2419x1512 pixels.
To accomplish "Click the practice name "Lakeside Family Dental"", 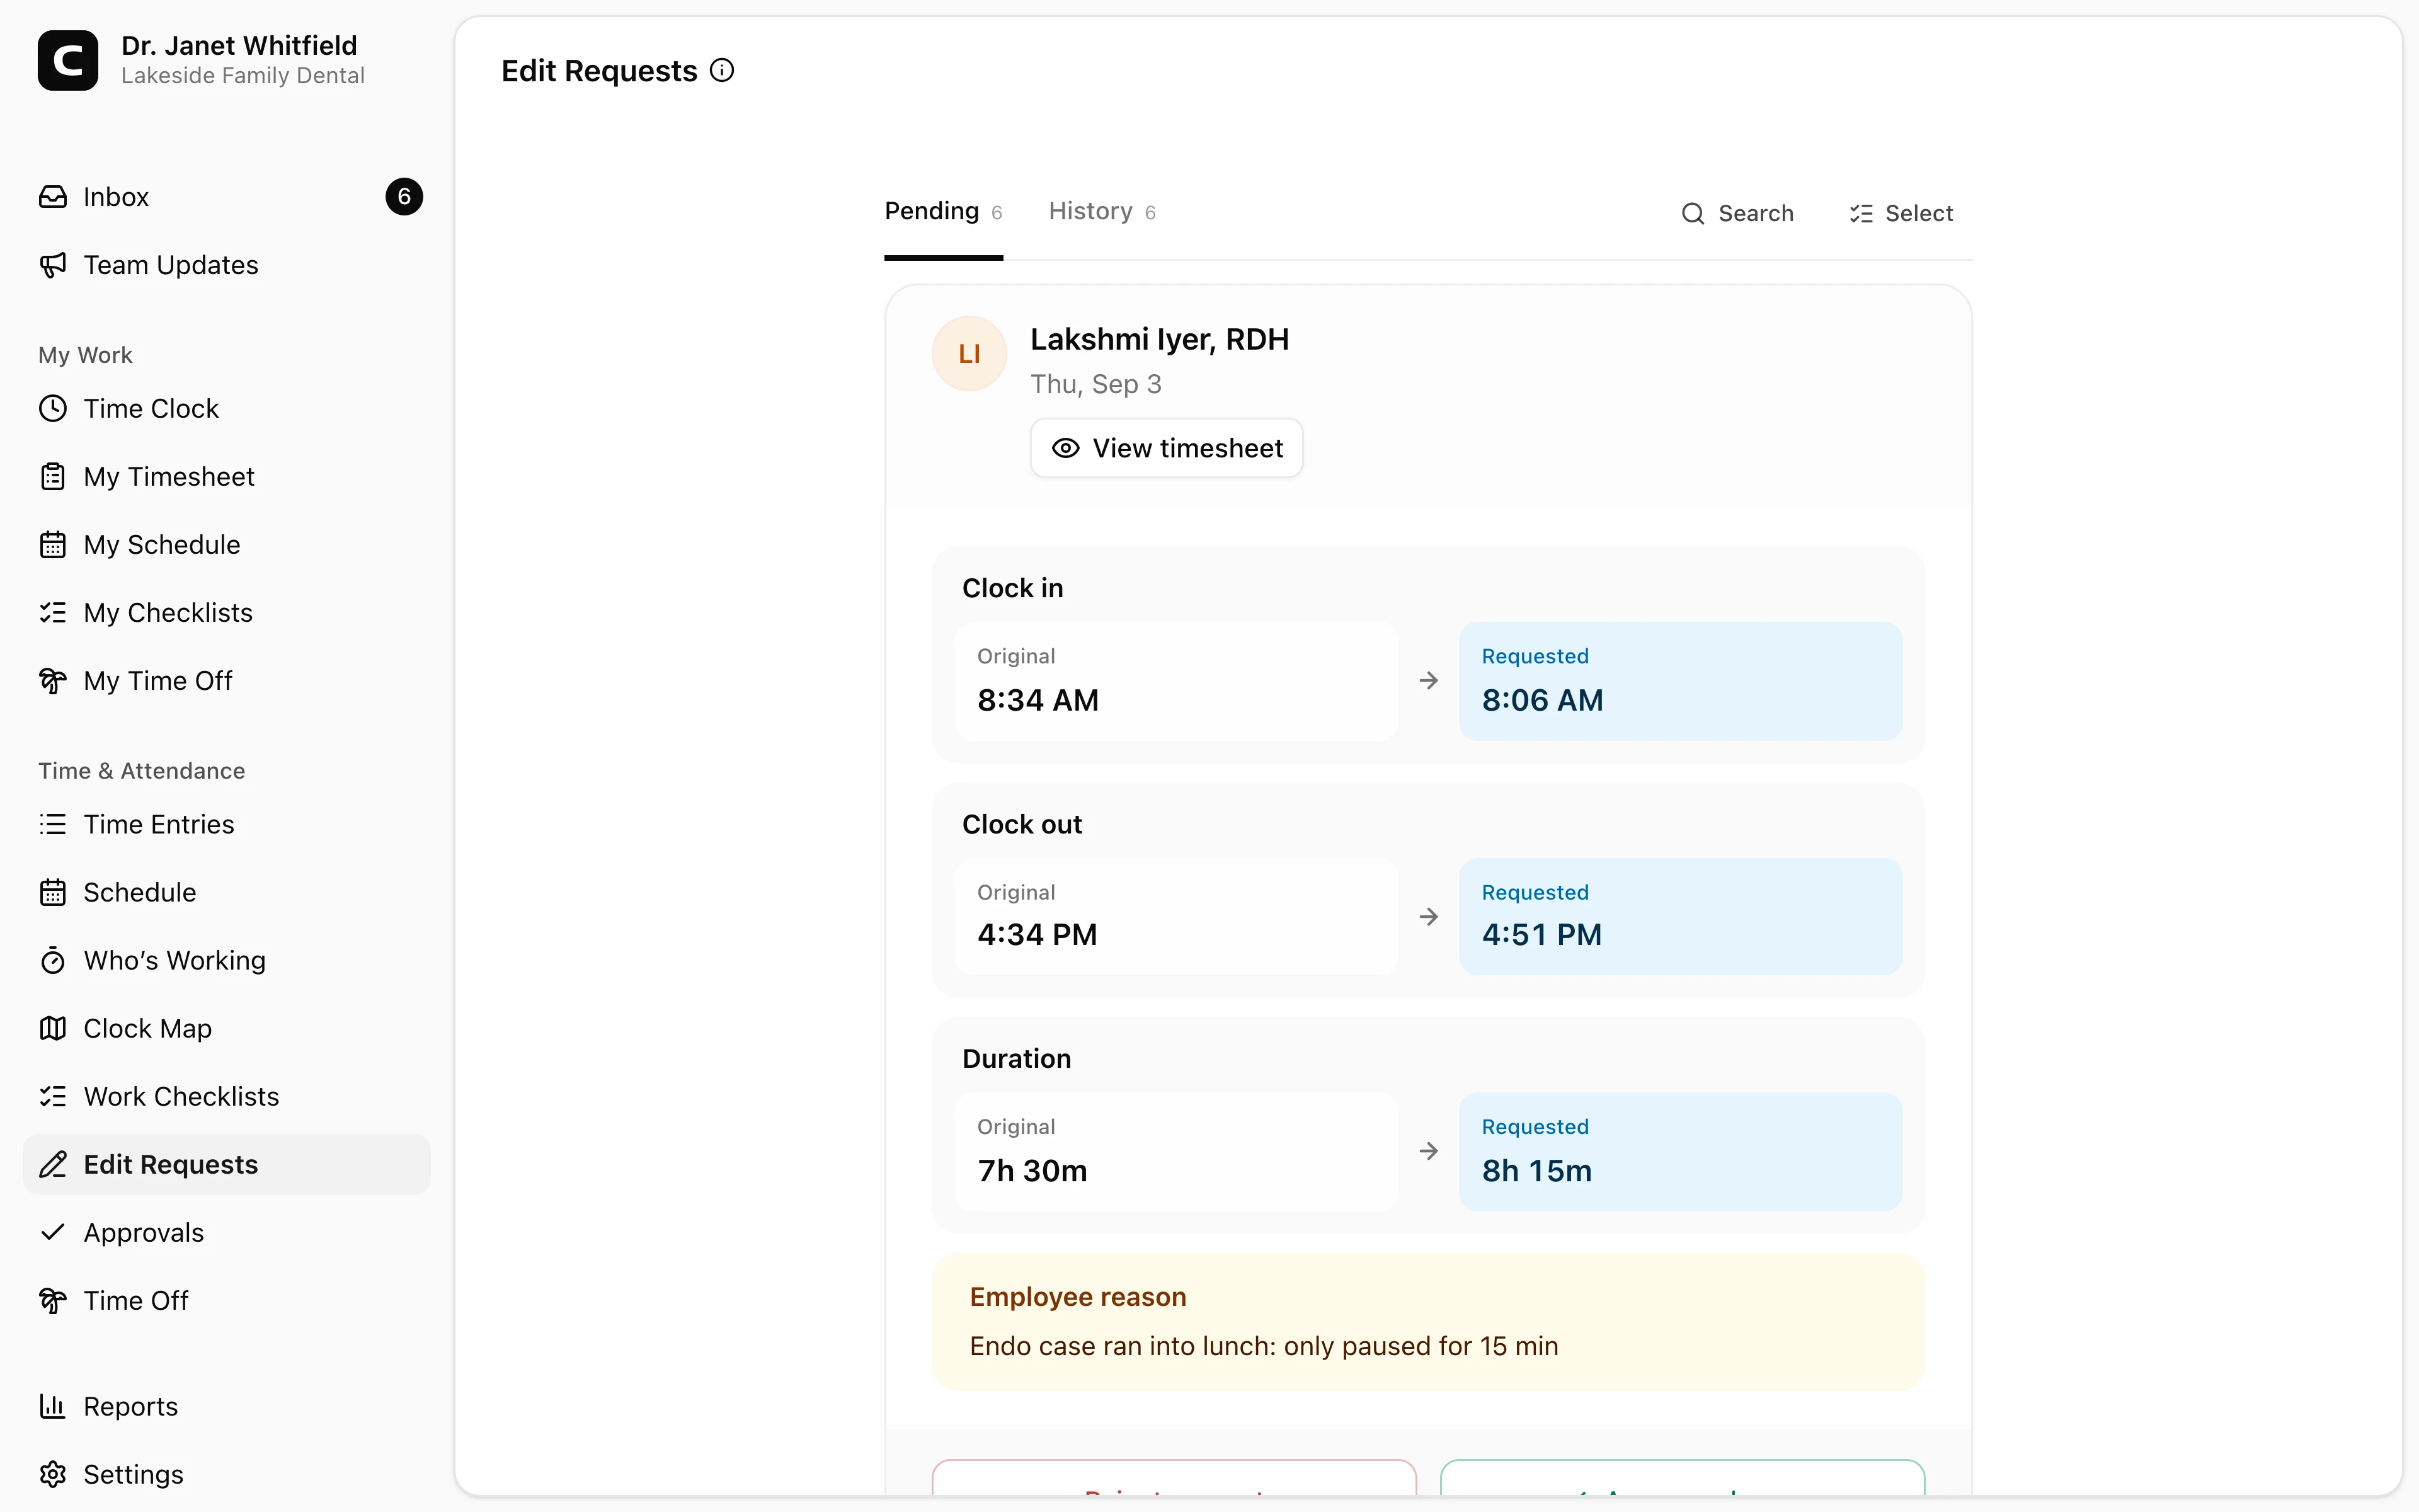I will click(x=243, y=76).
